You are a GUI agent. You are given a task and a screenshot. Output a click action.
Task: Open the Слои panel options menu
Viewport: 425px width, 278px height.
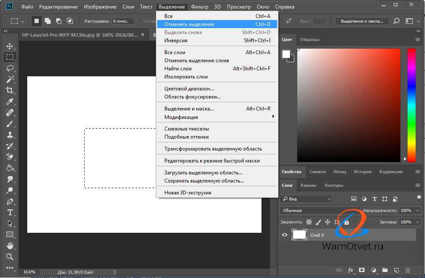tap(418, 185)
